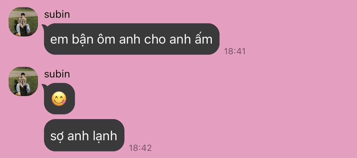
Task: Open the profile from the first "subin" name
Action: click(x=57, y=14)
